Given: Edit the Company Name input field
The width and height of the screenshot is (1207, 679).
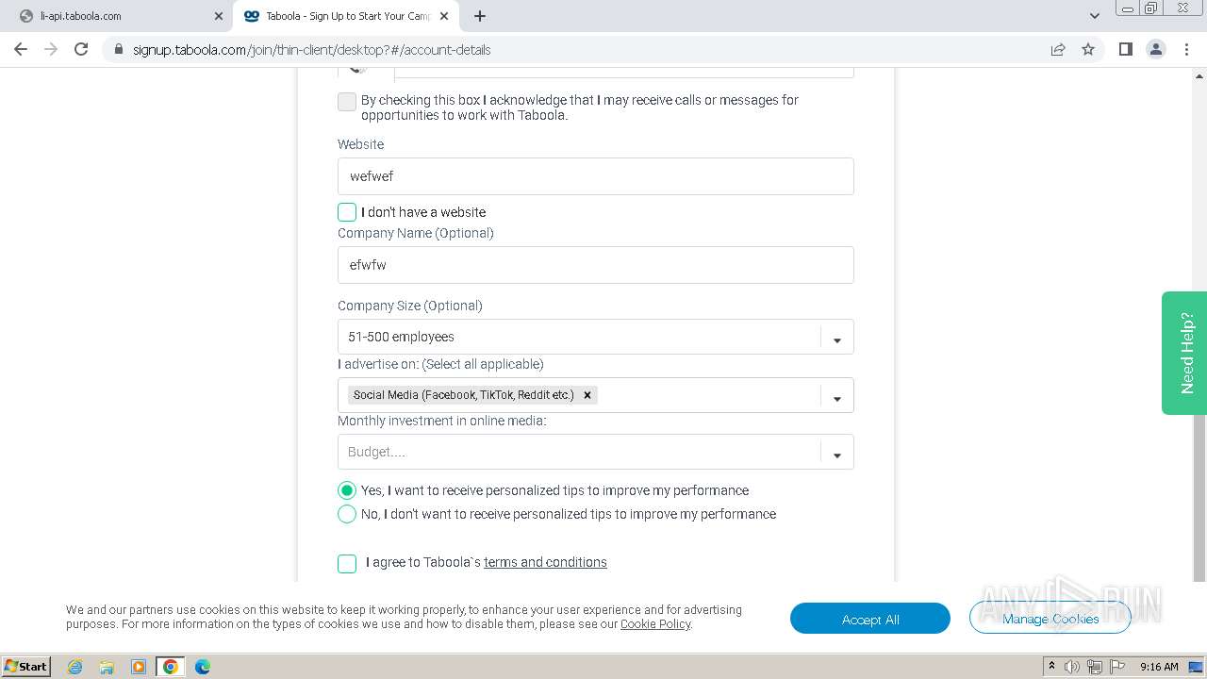Looking at the screenshot, I should [x=596, y=265].
